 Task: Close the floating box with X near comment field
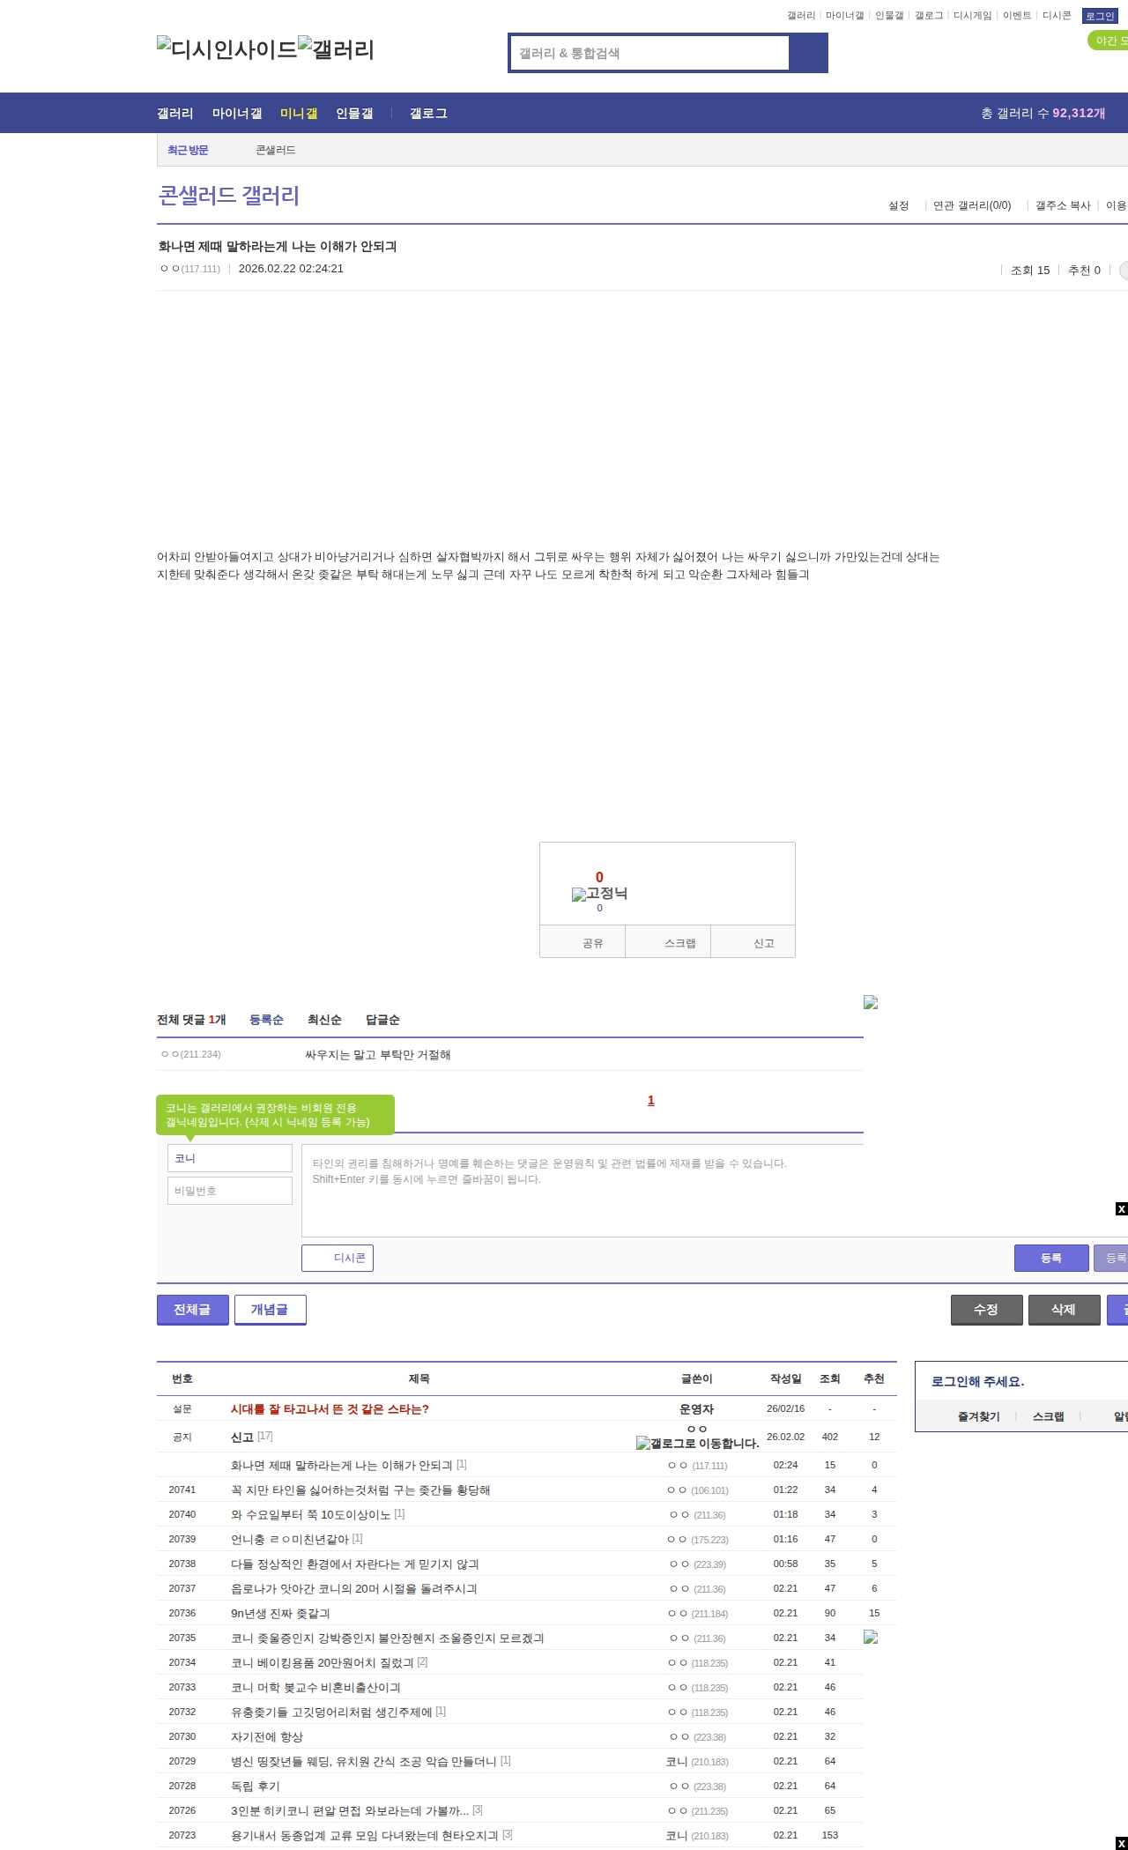pyautogui.click(x=1121, y=1208)
